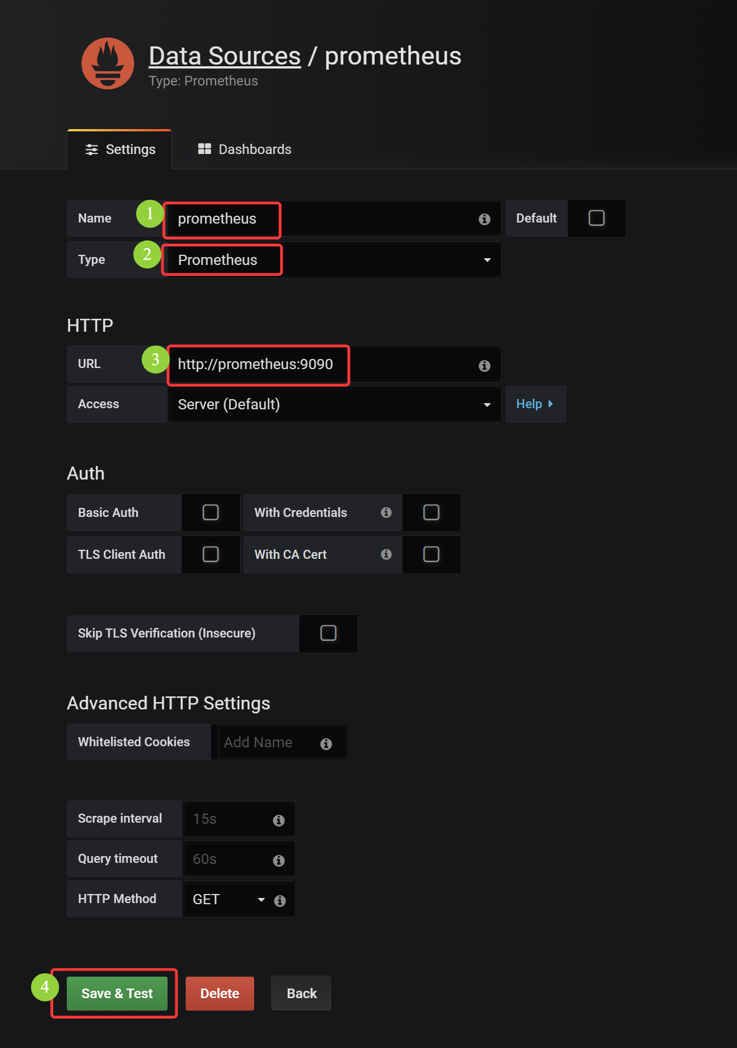Click the HTTP Method info icon

coord(280,901)
